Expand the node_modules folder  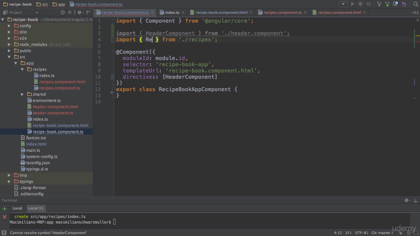click(9, 45)
